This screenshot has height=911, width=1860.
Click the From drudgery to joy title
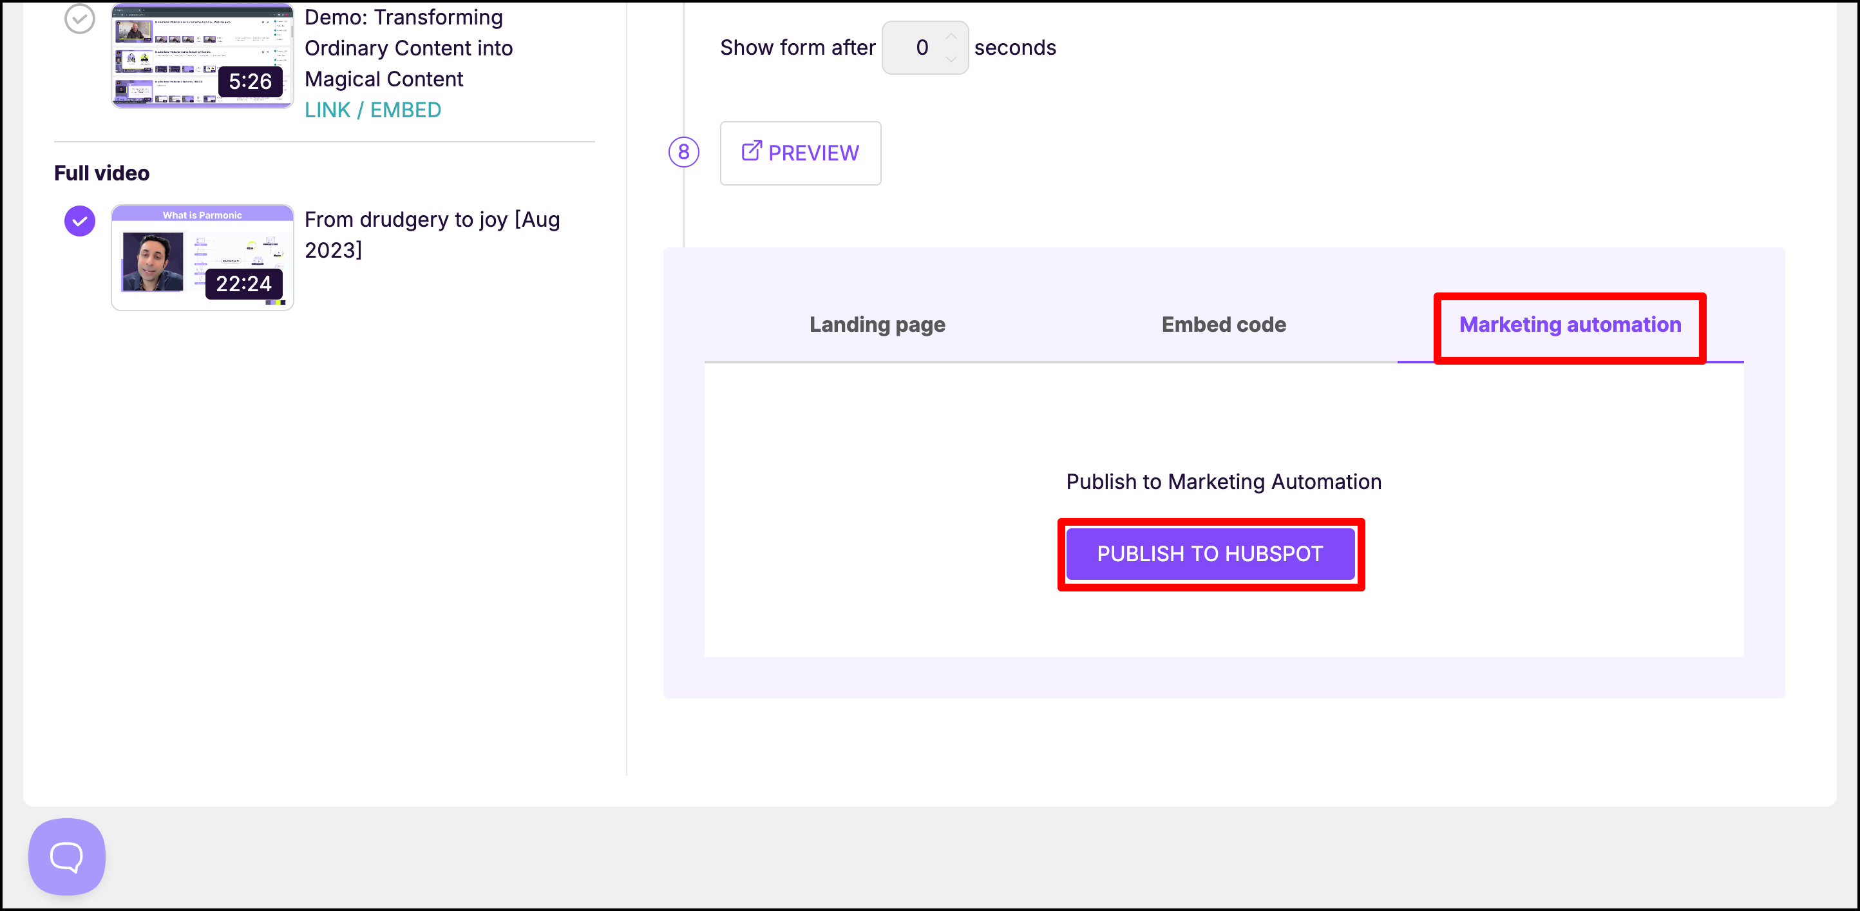432,234
